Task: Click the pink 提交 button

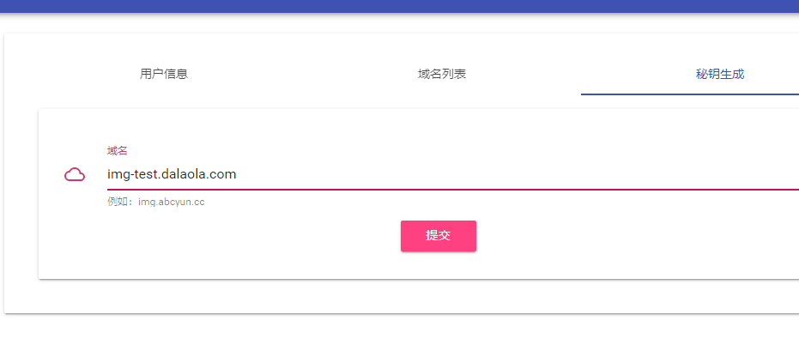Action: tap(439, 235)
